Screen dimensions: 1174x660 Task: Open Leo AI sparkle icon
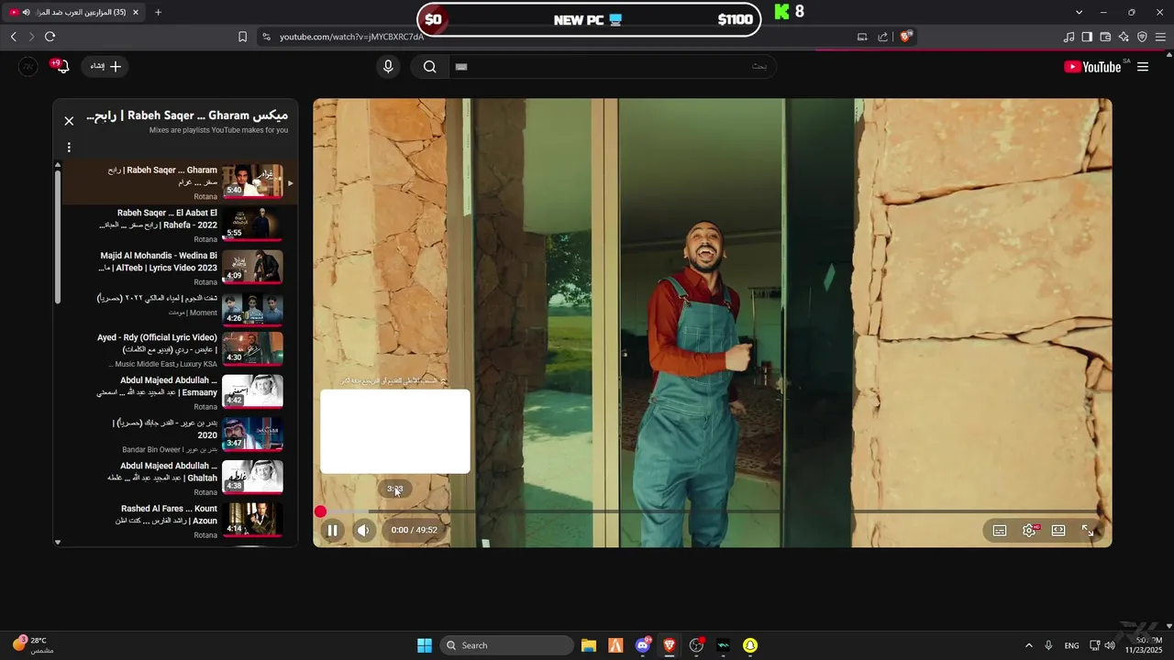[x=1124, y=37]
